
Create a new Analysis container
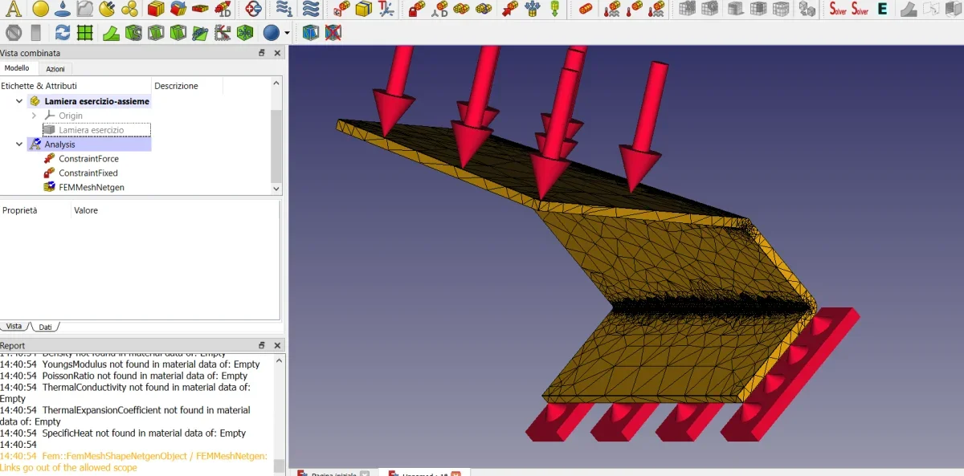pyautogui.click(x=14, y=9)
